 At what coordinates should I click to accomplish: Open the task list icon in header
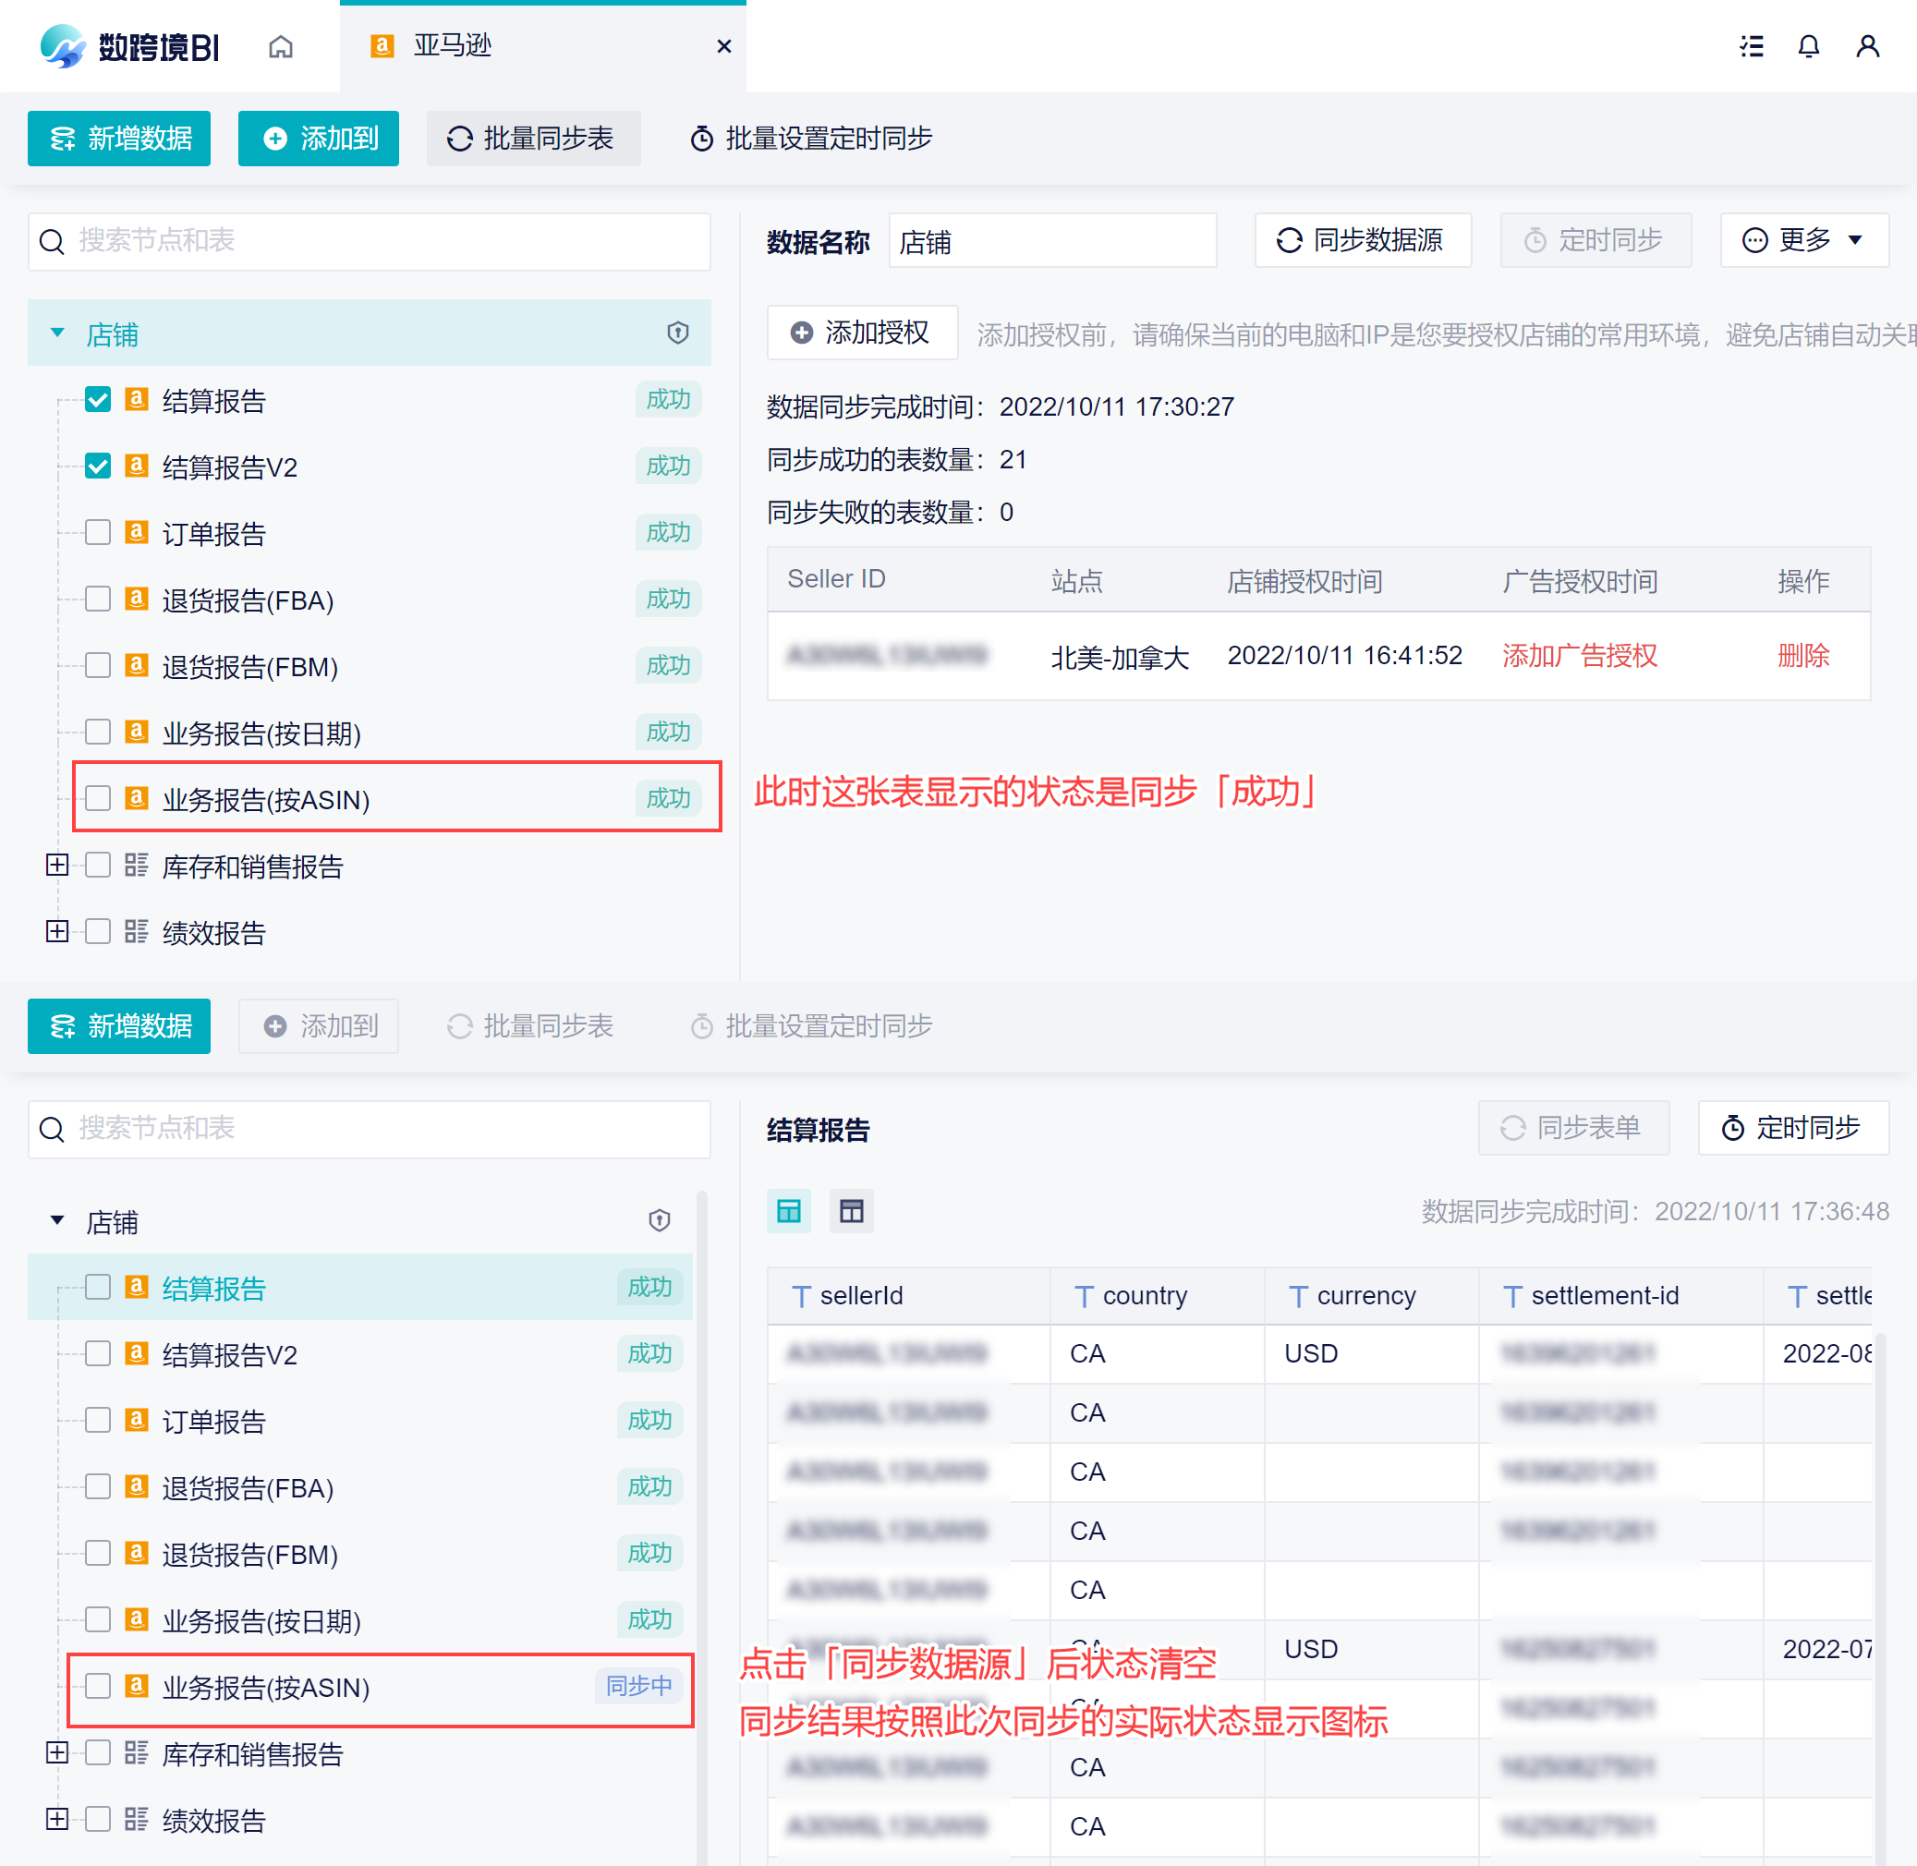(1752, 46)
